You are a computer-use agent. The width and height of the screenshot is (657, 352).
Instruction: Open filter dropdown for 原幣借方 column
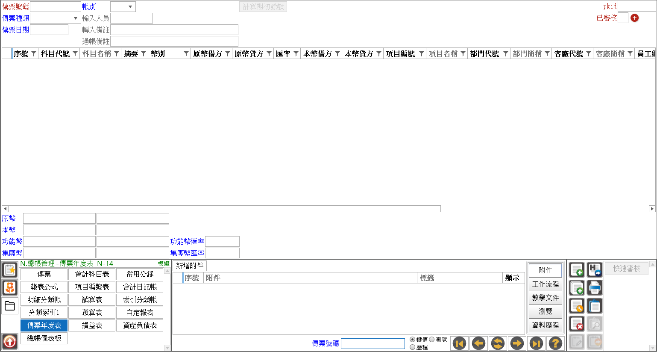point(228,53)
